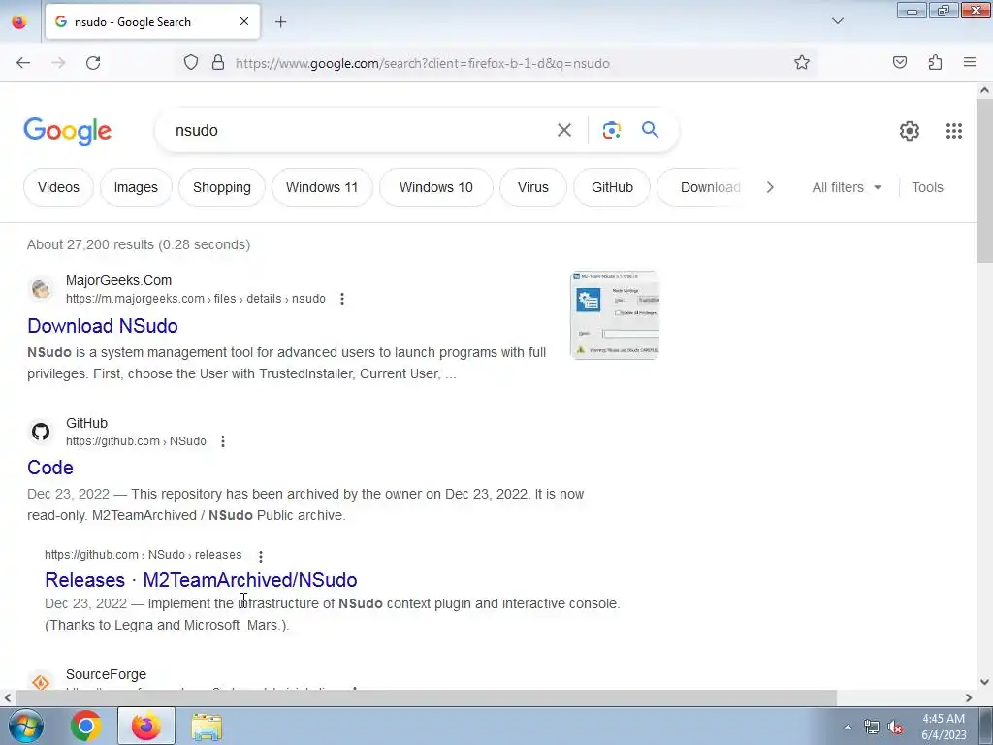The height and width of the screenshot is (745, 993).
Task: Save page to Pocket
Action: (x=899, y=62)
